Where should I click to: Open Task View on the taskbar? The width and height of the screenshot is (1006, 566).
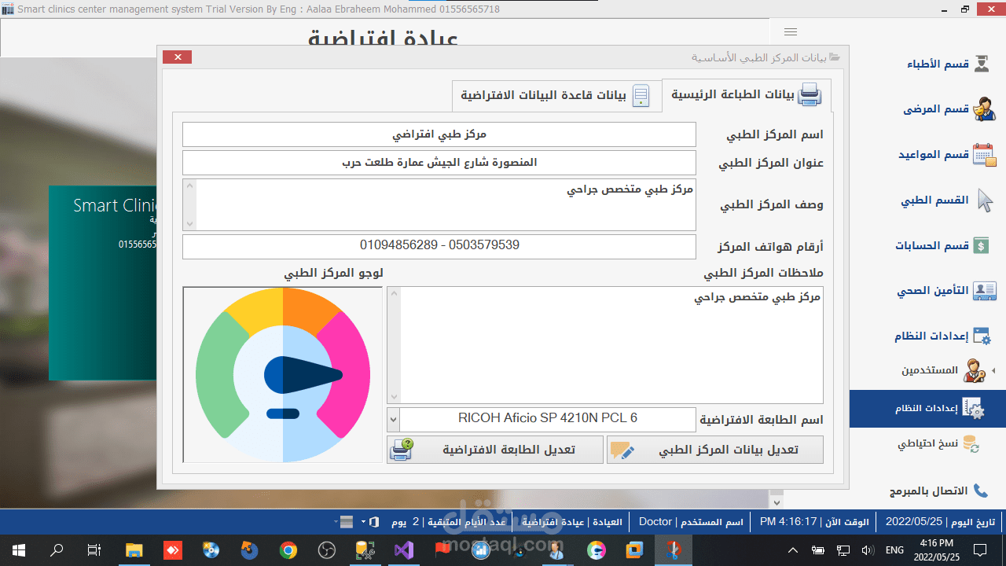[x=94, y=549]
